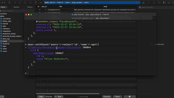Select the tags table

tap(4, 46)
